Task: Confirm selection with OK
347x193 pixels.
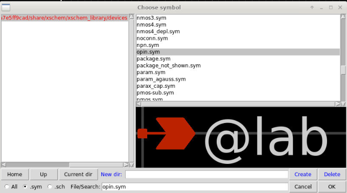Action: (x=332, y=187)
